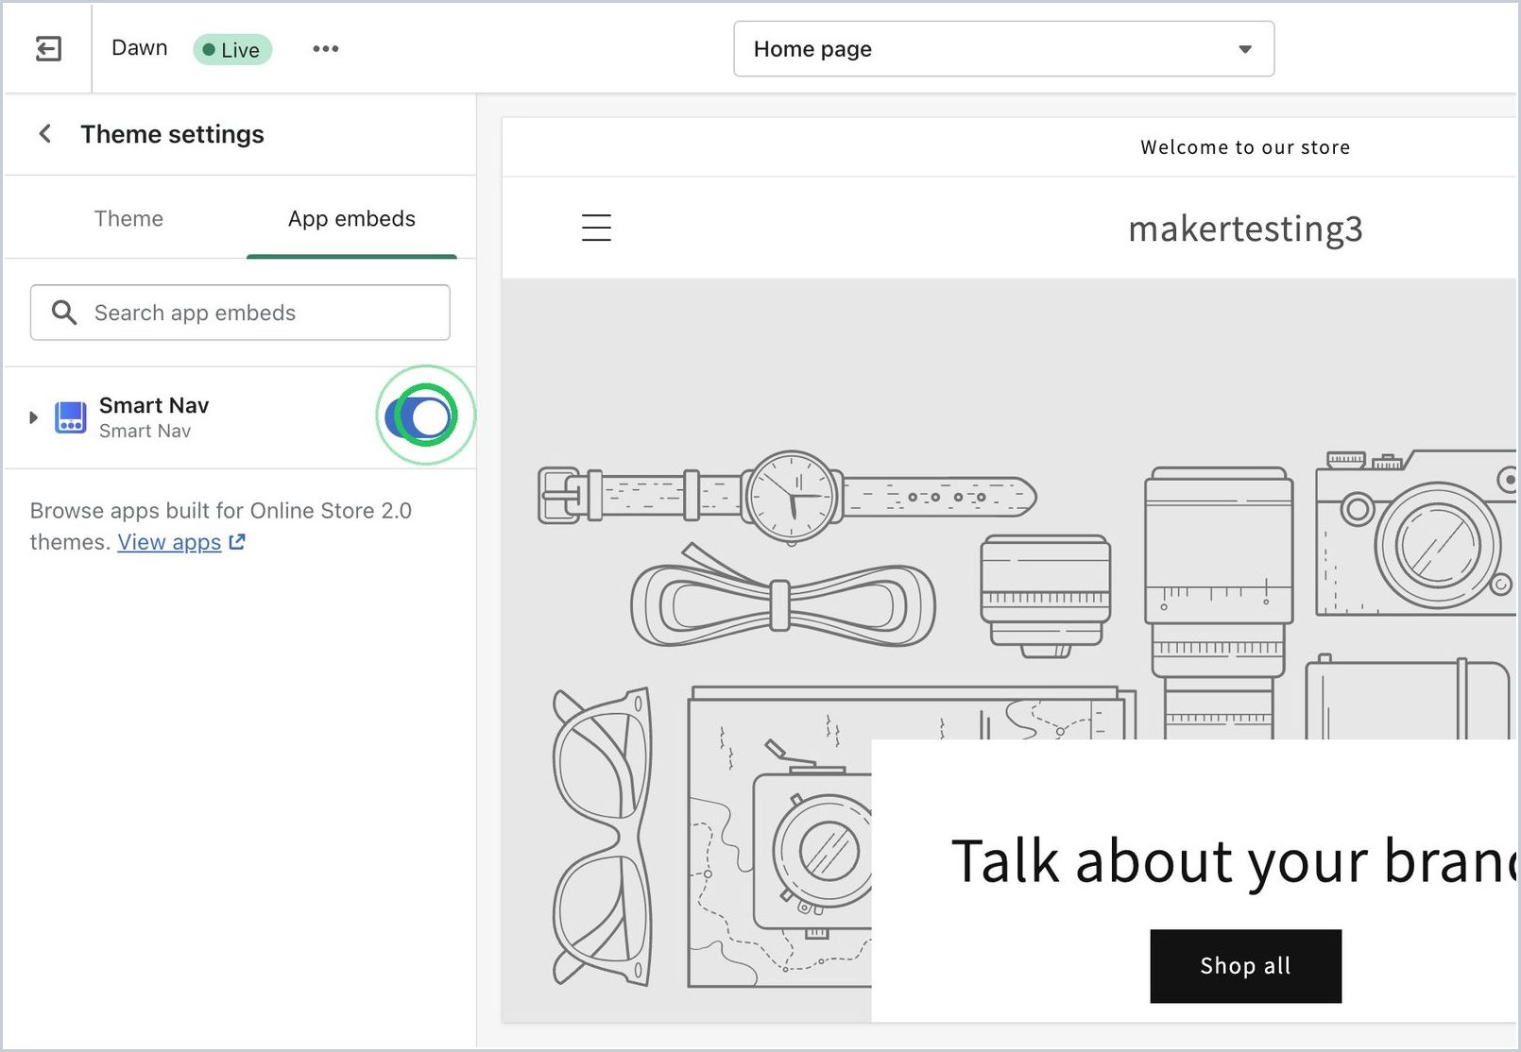Click the Welcome to our store announcement
Image resolution: width=1521 pixels, height=1052 pixels.
1245,147
